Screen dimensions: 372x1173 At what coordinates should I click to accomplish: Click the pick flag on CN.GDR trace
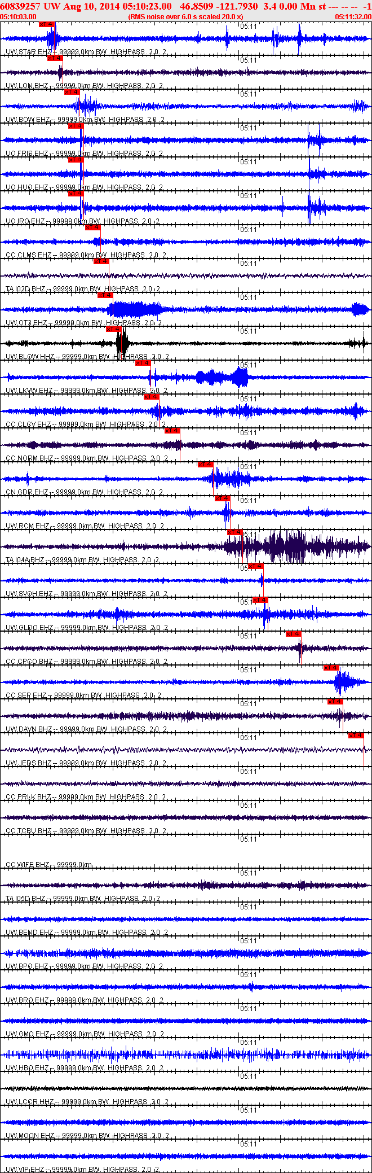(206, 465)
